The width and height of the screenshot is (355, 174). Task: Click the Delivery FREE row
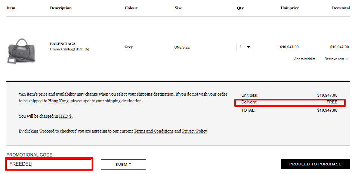click(x=289, y=102)
